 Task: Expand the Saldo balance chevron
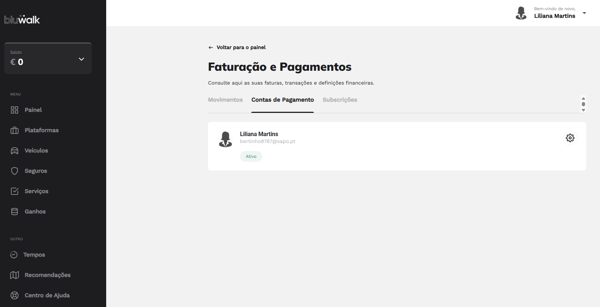[x=81, y=59]
